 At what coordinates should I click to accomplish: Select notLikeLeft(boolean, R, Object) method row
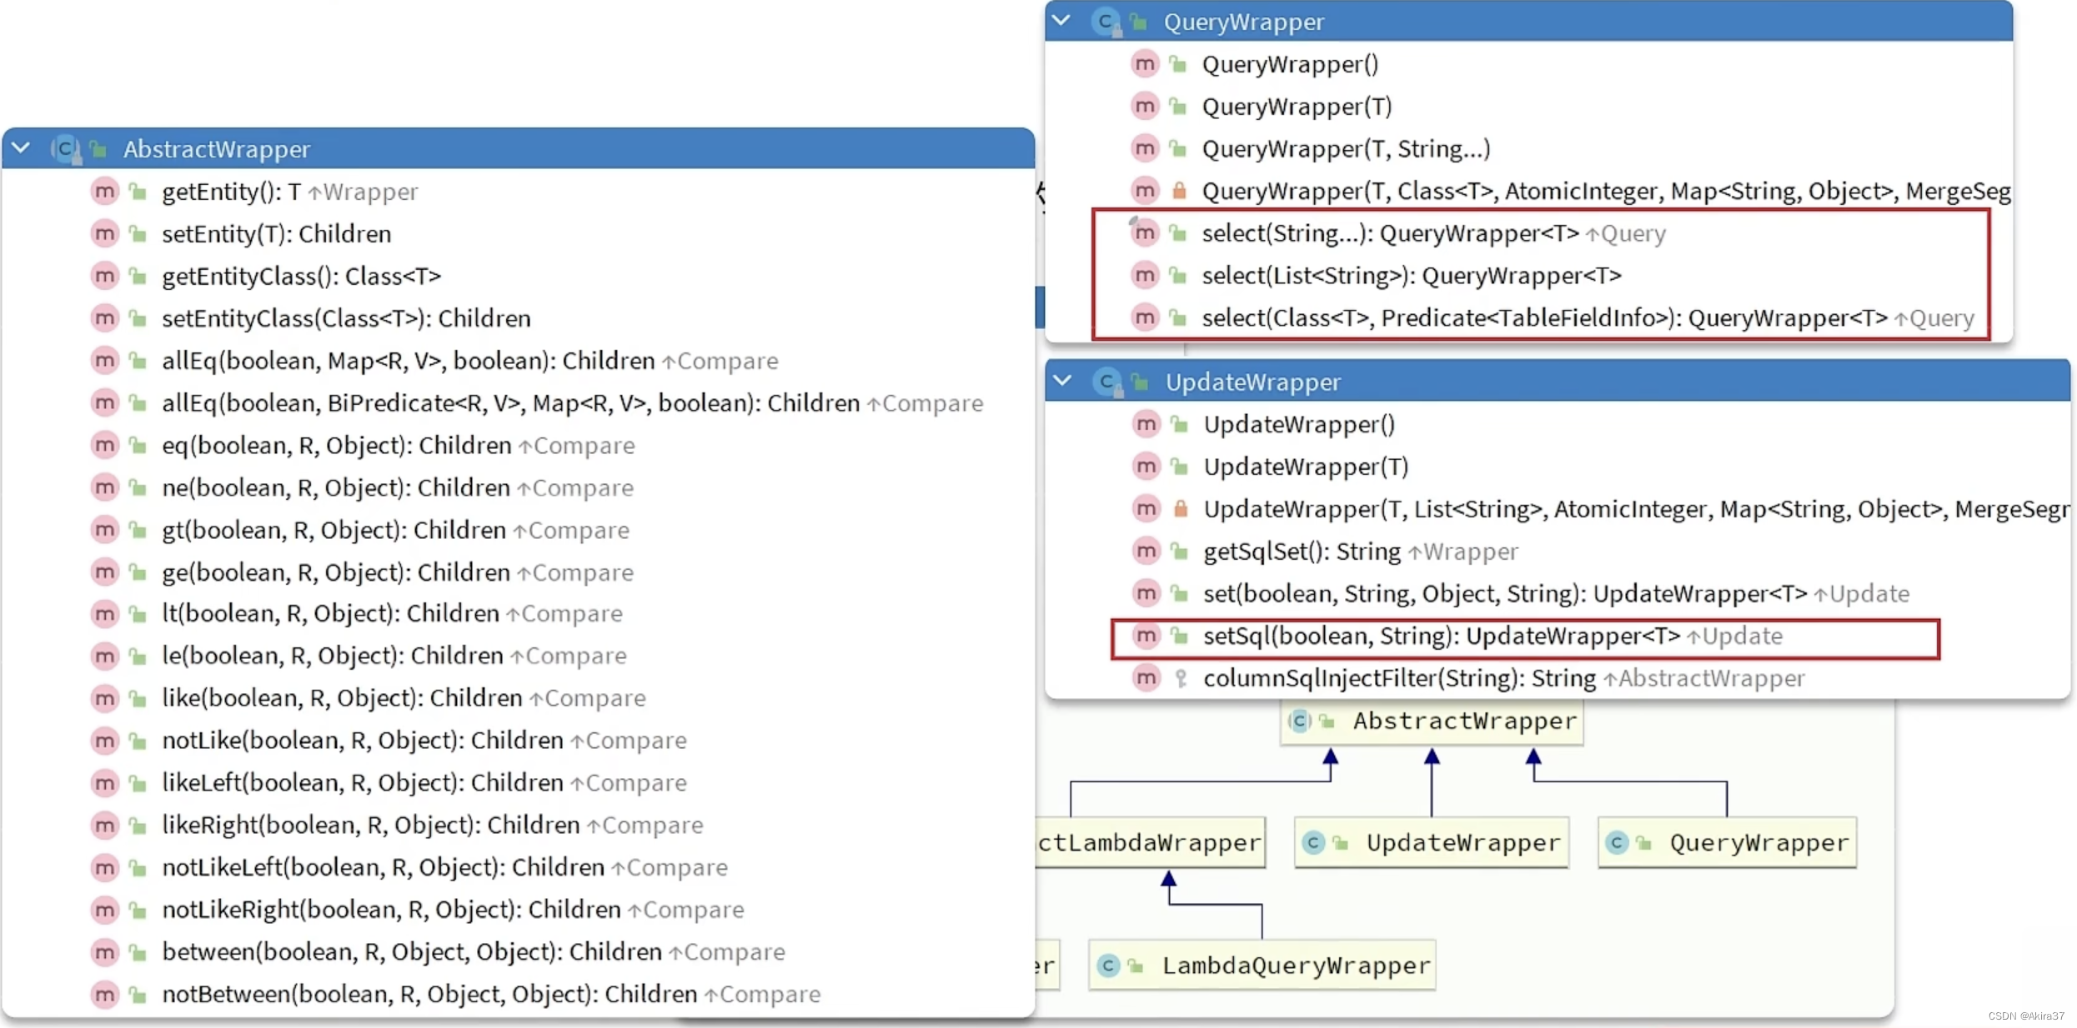519,867
